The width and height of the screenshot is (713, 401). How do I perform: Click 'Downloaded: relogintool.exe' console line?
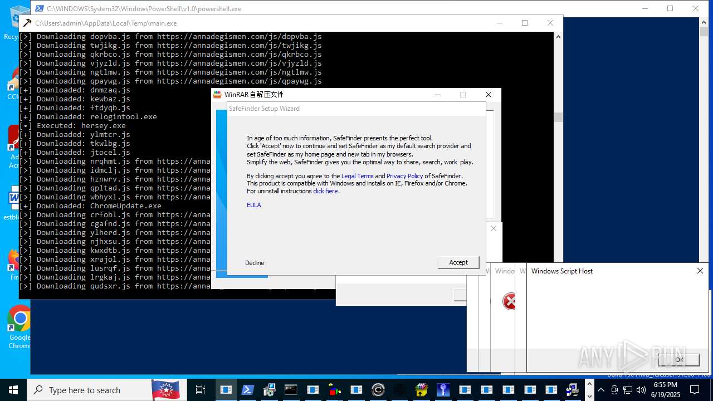(x=88, y=117)
